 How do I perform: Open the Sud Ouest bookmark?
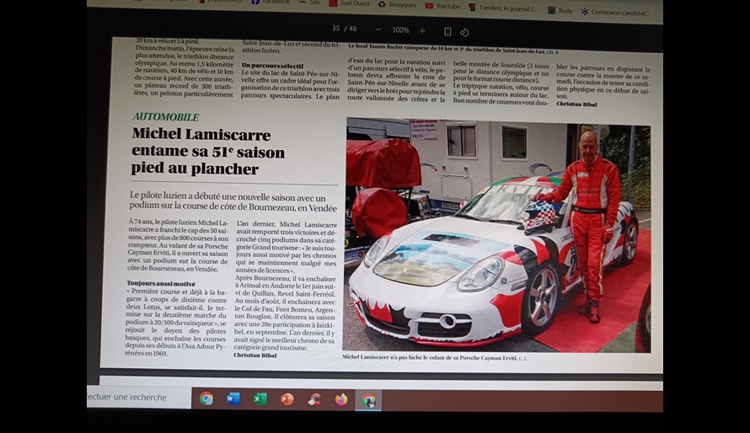(354, 3)
